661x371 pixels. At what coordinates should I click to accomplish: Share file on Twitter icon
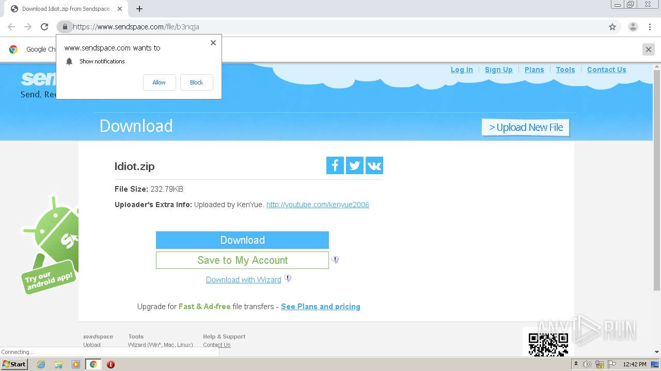[x=355, y=165]
